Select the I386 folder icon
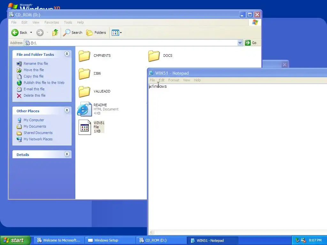 84,74
